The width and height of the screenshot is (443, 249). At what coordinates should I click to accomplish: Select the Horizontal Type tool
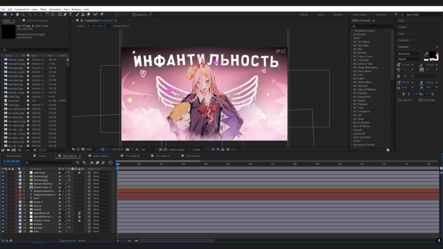(71, 14)
